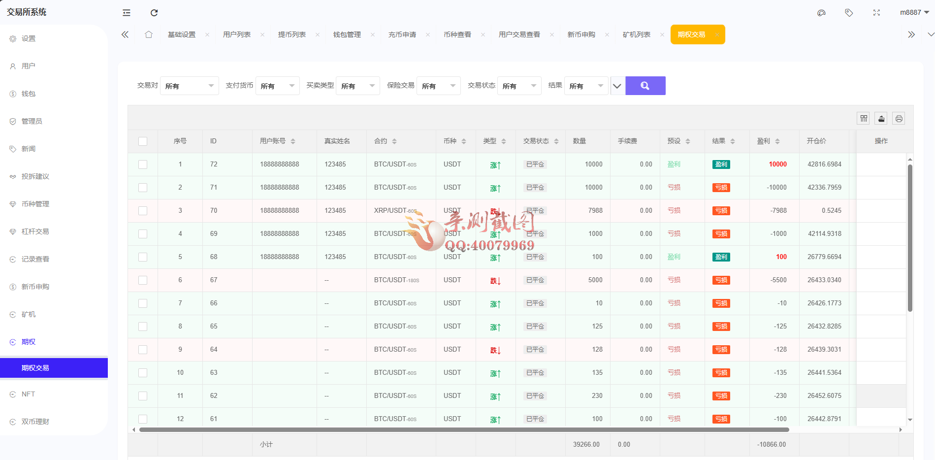This screenshot has height=460, width=935.
Task: Expand the 支付货币 dropdown
Action: (277, 86)
